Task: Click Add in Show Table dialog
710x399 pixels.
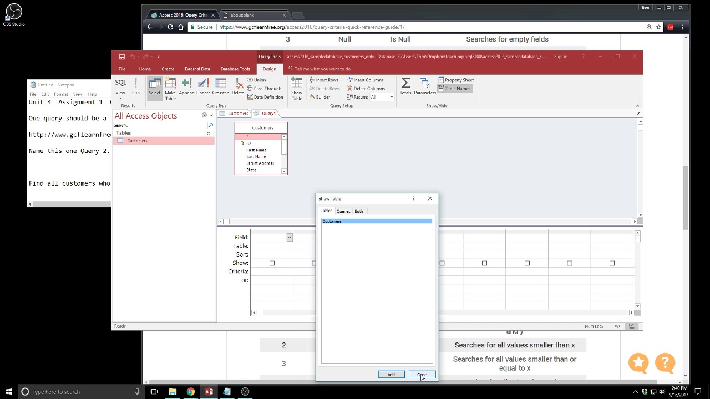Action: (x=391, y=375)
